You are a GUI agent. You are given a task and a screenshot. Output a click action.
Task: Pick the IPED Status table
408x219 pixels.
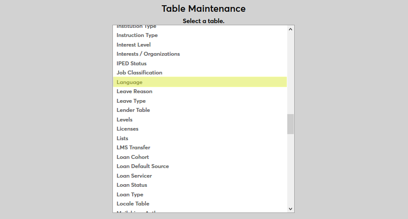coord(132,64)
